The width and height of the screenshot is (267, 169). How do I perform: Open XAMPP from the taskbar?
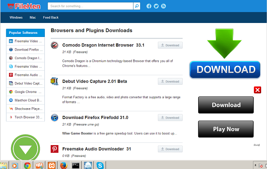point(52,165)
